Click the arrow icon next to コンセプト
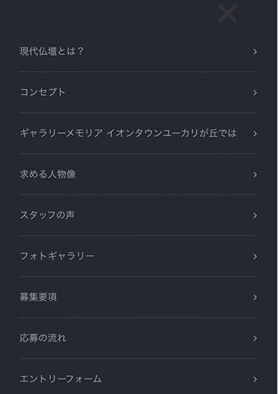This screenshot has height=394, width=278. (255, 93)
